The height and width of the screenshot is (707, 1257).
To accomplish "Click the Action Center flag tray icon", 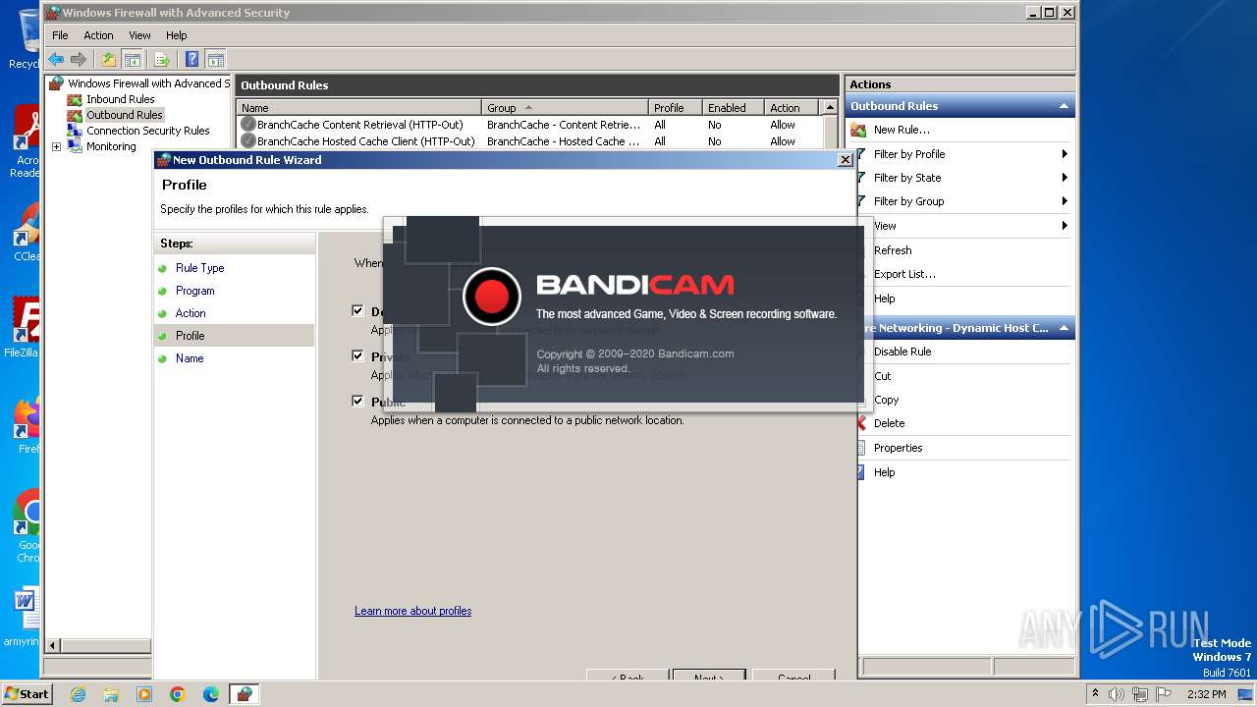I will (1164, 694).
